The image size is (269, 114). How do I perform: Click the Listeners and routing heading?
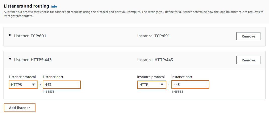26,6
